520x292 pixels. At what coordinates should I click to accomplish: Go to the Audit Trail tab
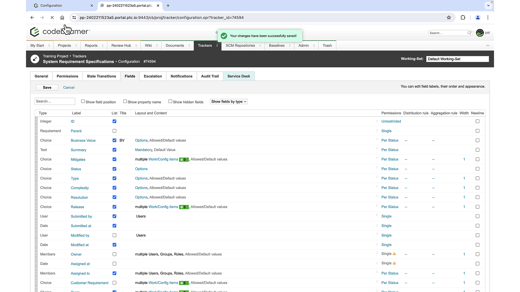210,76
